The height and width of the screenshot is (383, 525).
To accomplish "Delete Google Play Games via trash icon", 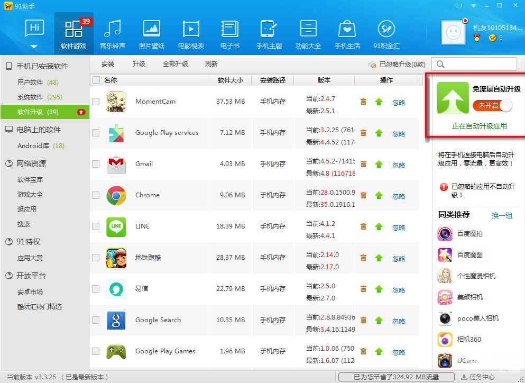I will [x=363, y=351].
